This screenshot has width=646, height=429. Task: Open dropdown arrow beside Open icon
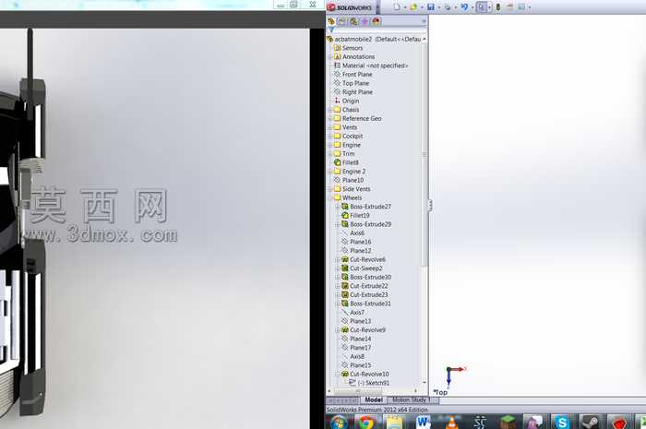[422, 7]
